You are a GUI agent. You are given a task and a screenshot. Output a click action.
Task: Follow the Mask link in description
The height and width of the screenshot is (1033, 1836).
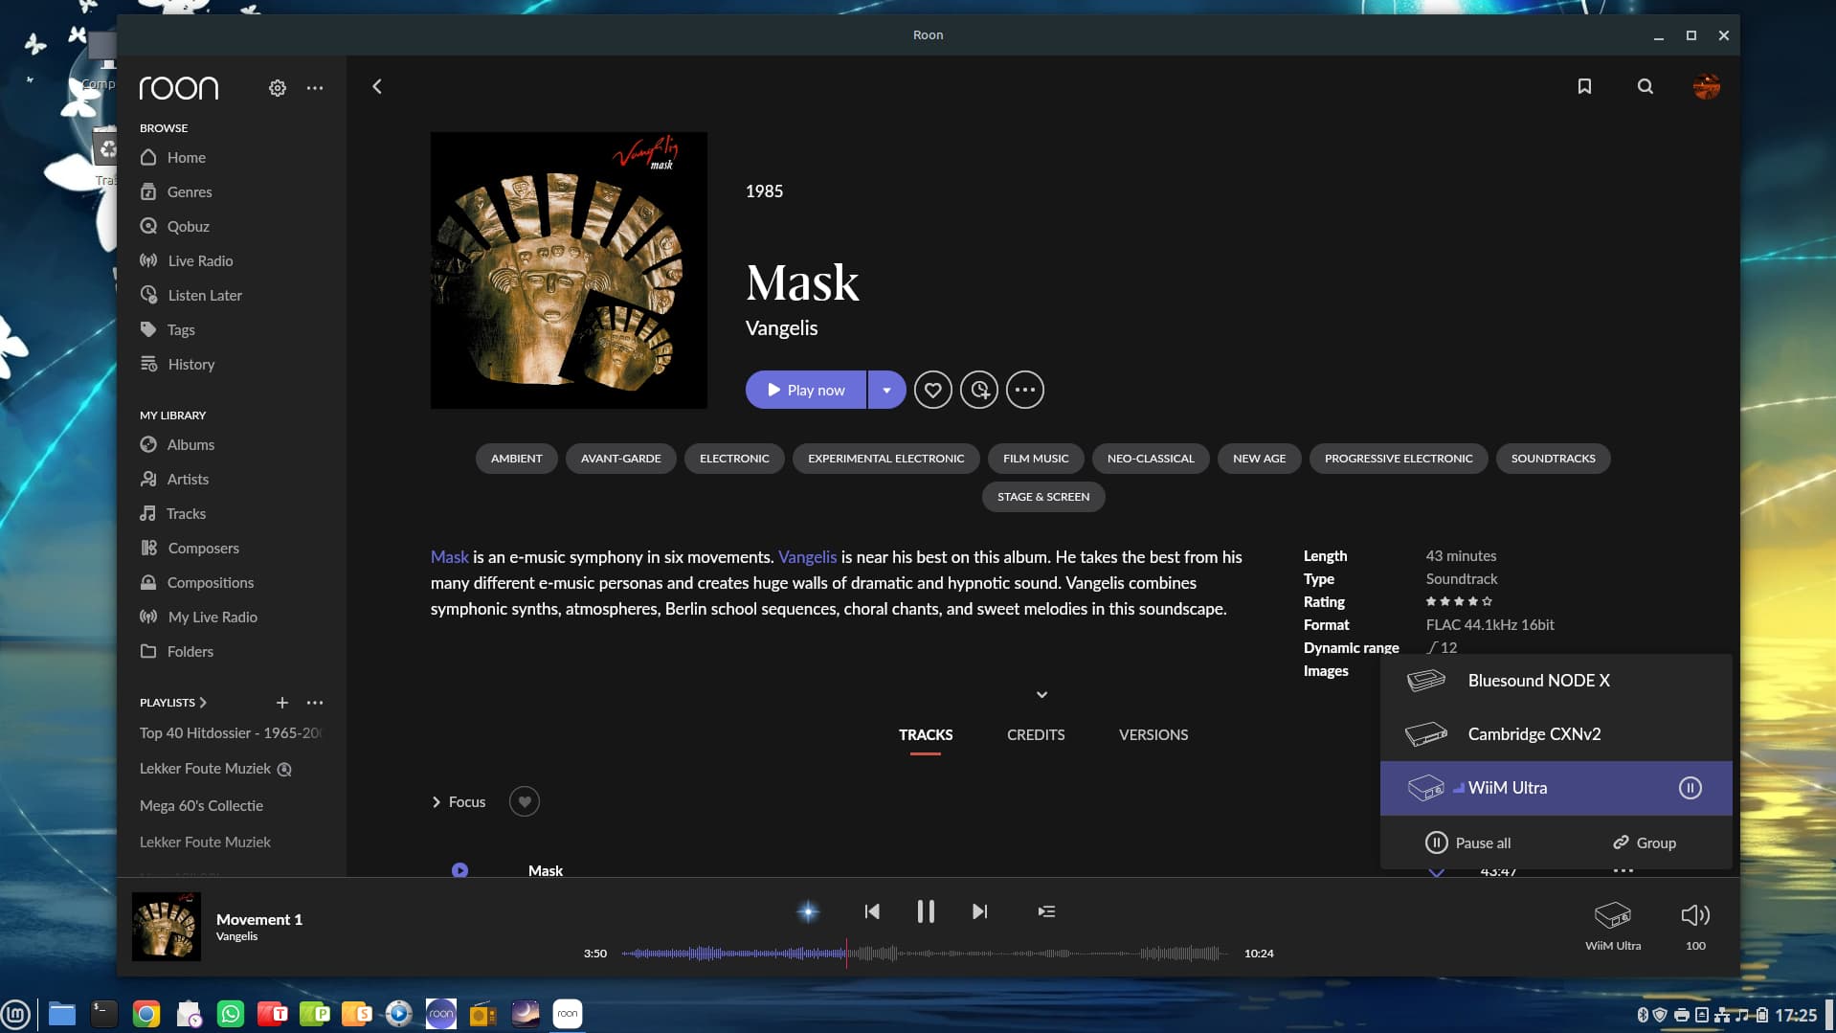pos(449,557)
